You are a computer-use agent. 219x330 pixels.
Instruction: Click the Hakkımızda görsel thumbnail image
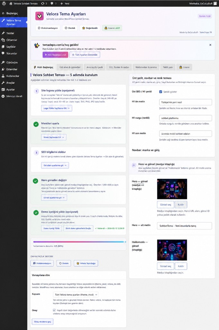[x=172, y=250]
